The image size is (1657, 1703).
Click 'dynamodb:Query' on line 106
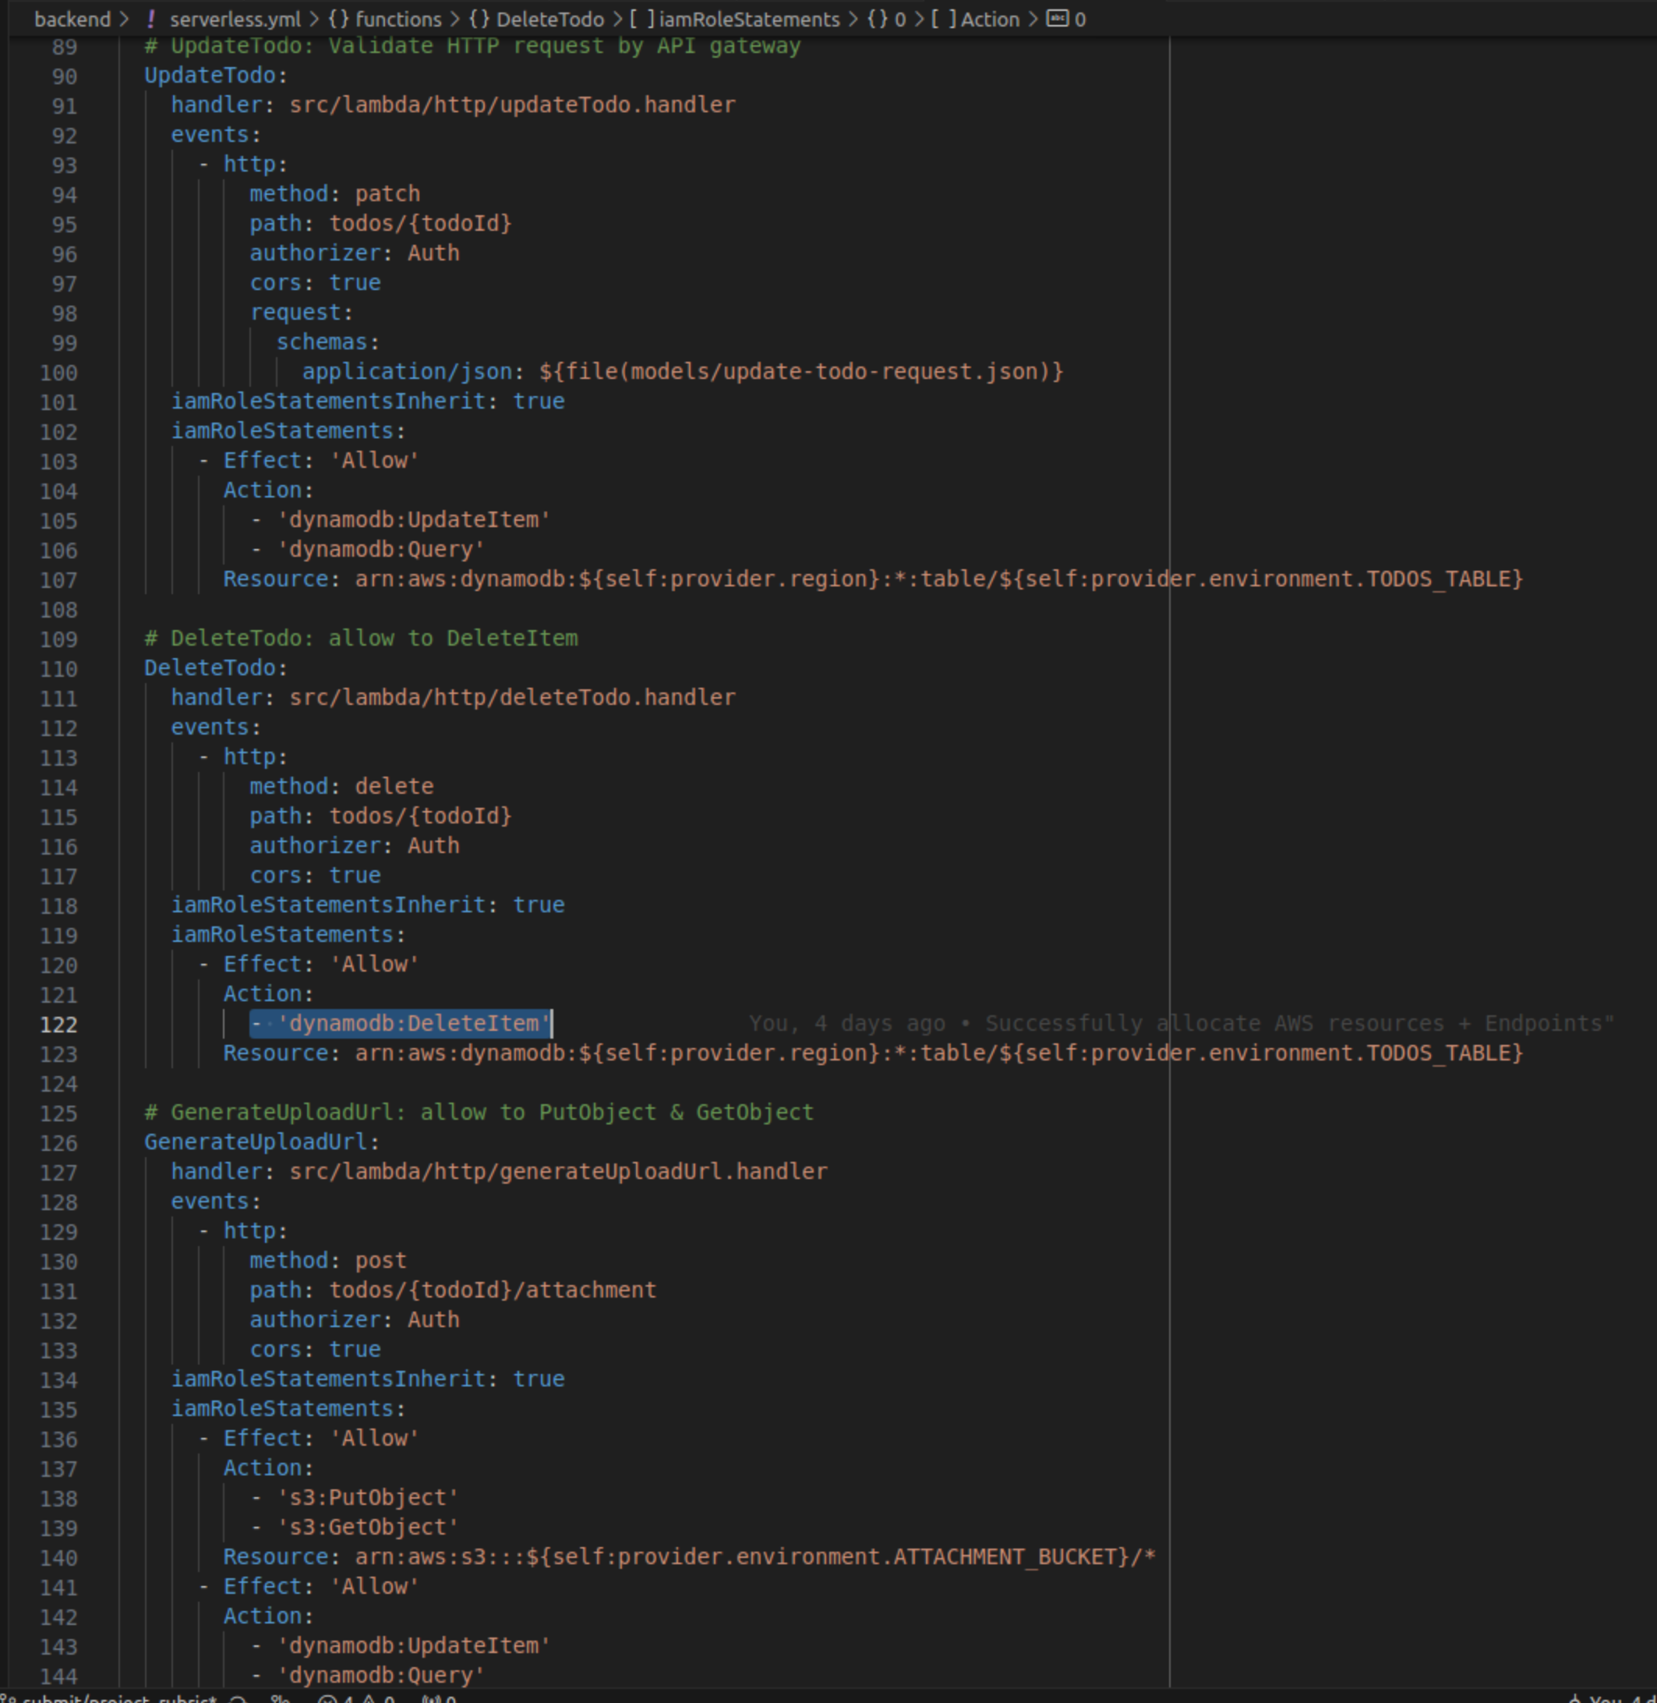380,550
